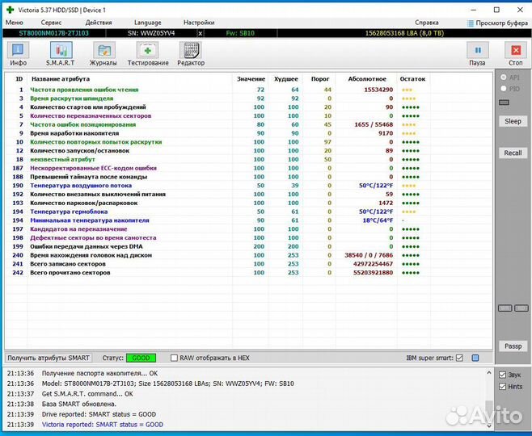This screenshot has height=436, width=532.
Task: Open the Настройки settings menu
Action: pyautogui.click(x=199, y=23)
